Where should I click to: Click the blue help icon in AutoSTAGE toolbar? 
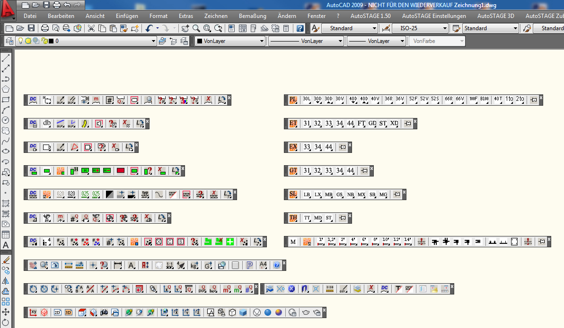click(x=277, y=265)
